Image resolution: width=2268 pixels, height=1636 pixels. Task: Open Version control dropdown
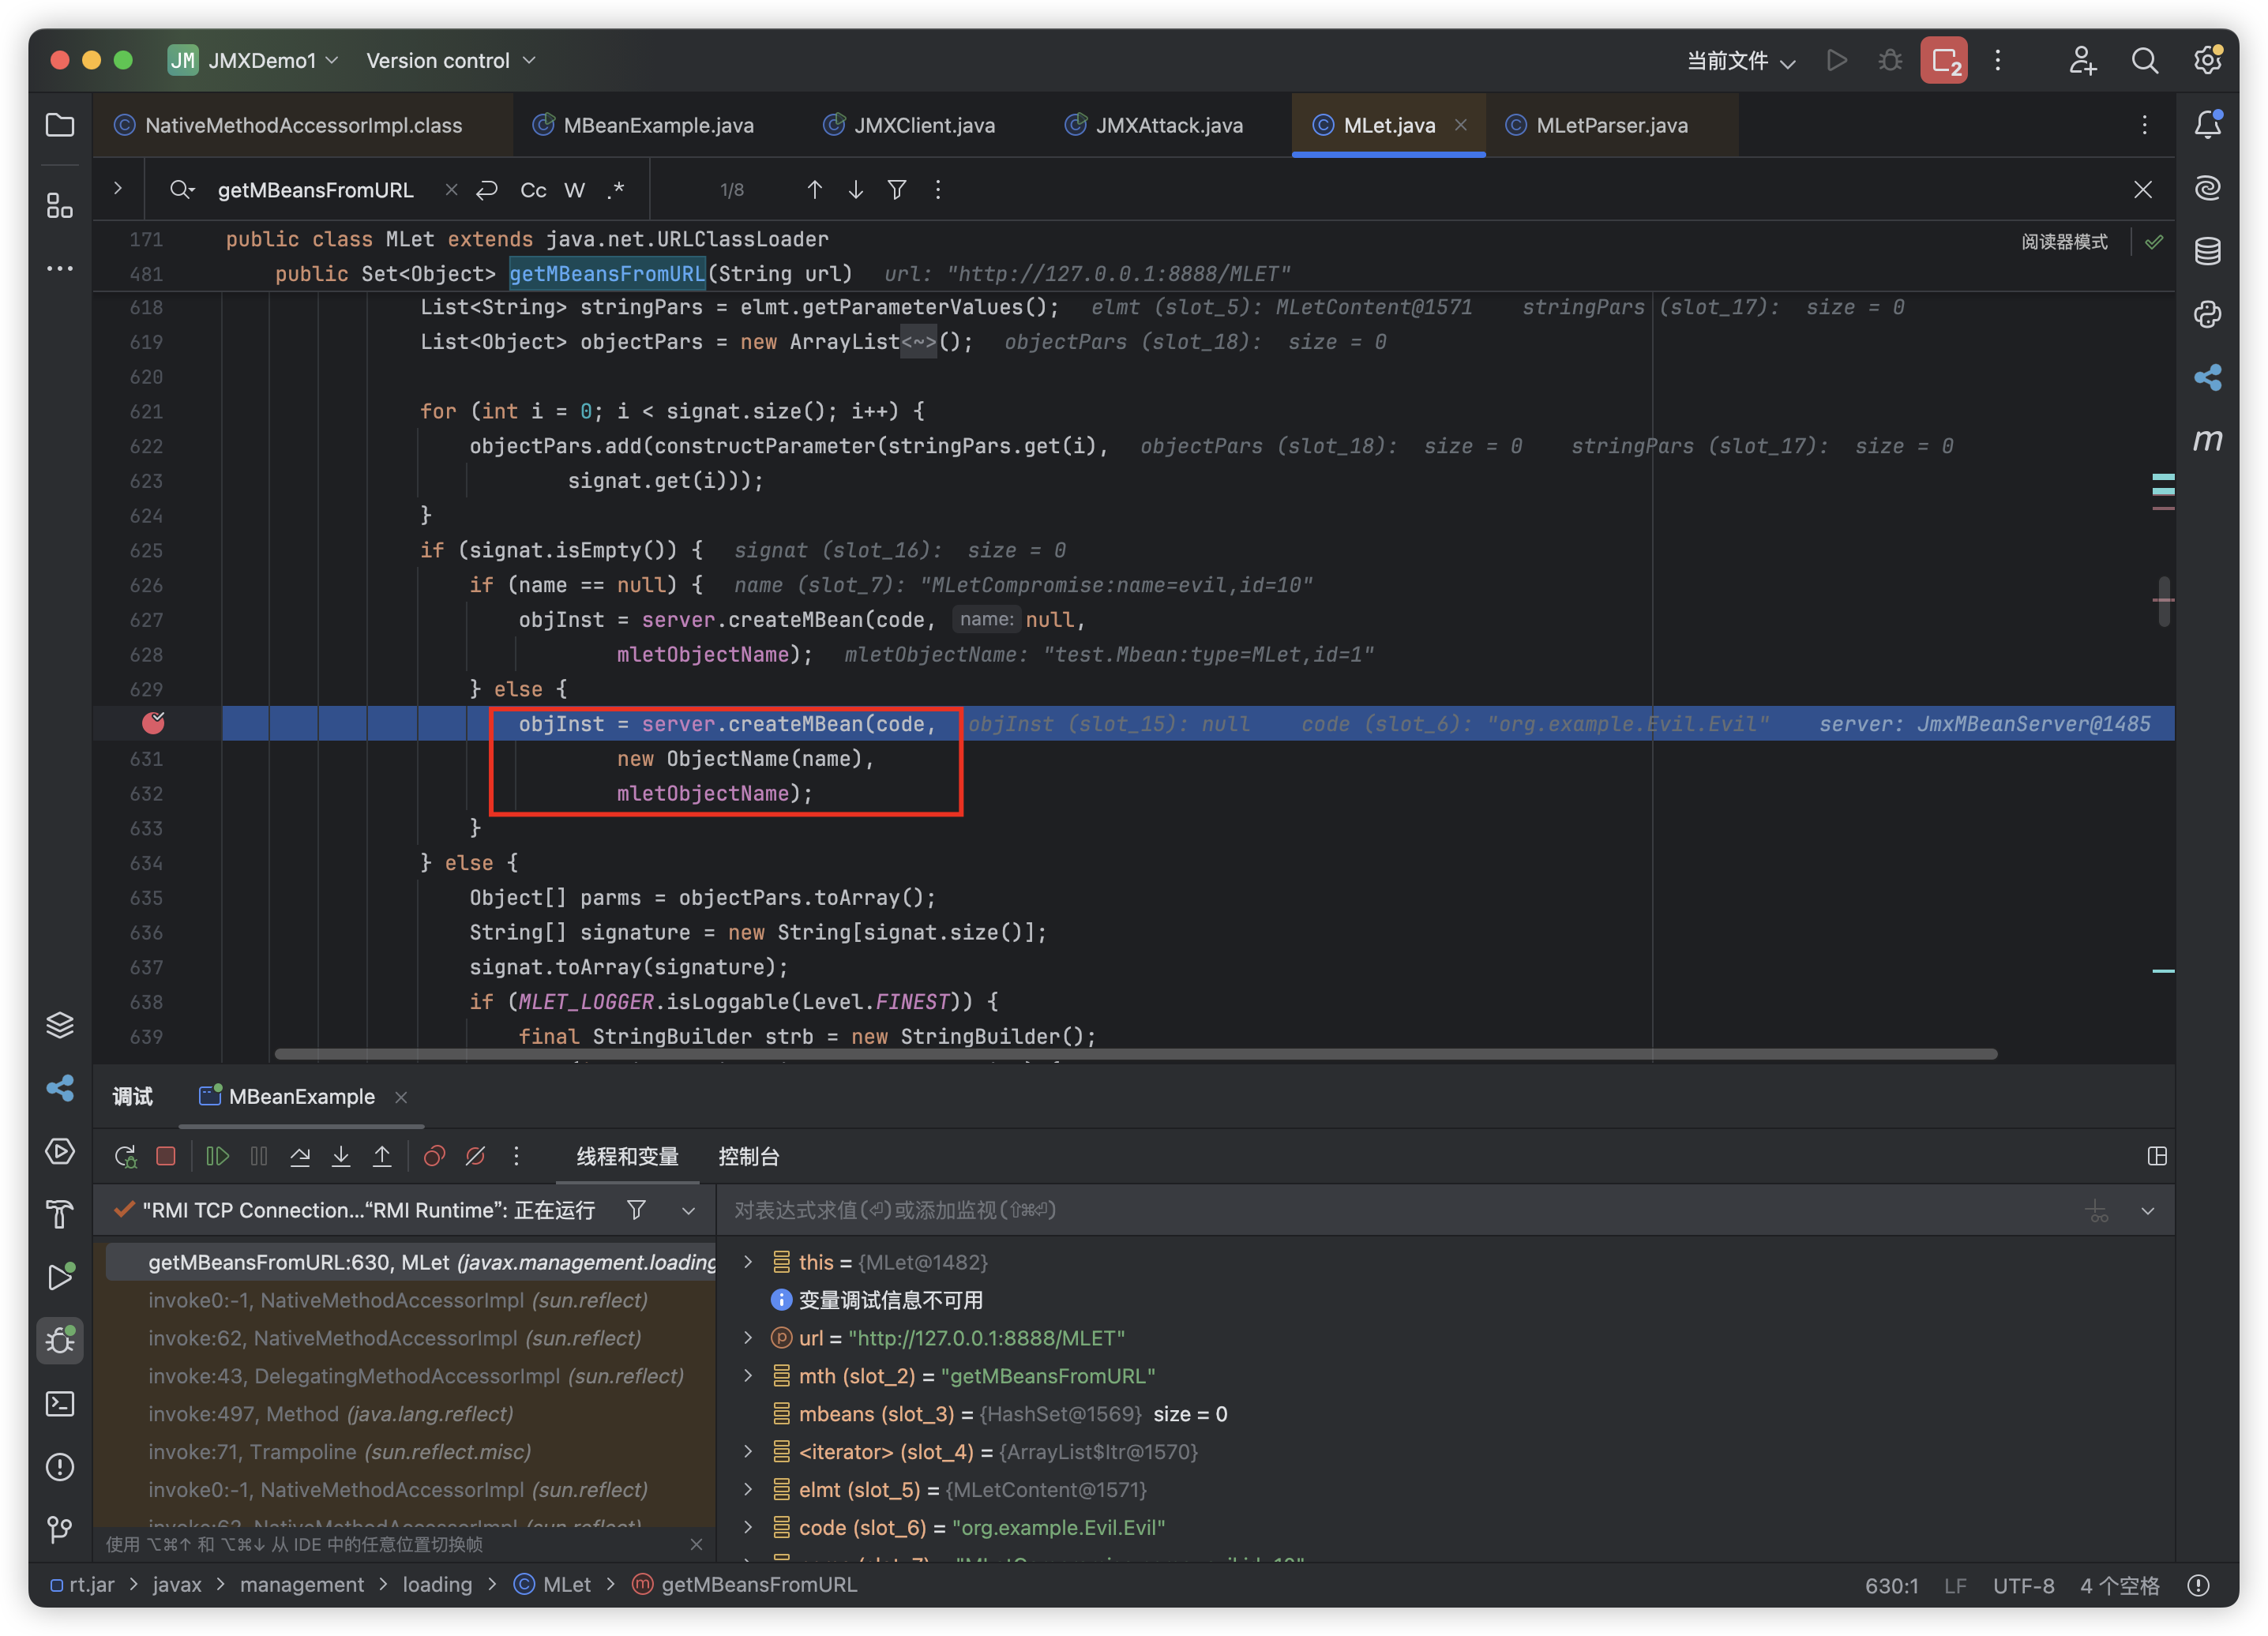point(451,60)
